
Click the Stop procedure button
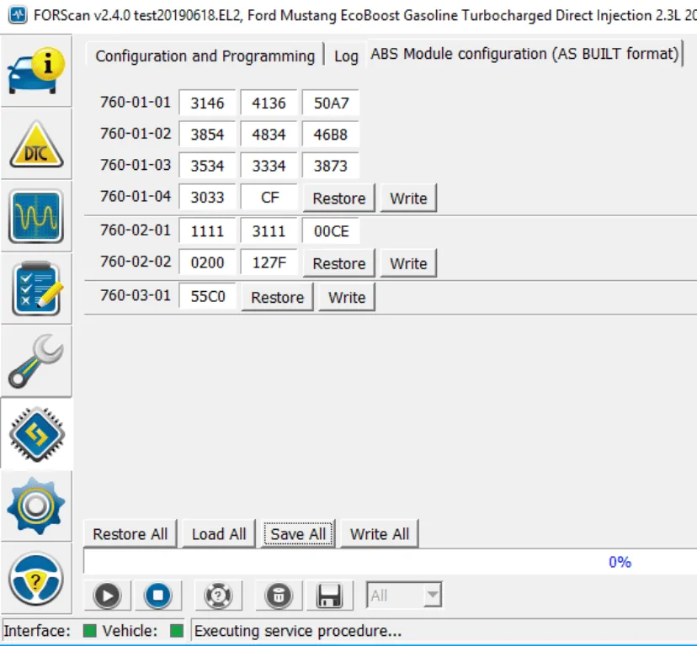coord(157,596)
